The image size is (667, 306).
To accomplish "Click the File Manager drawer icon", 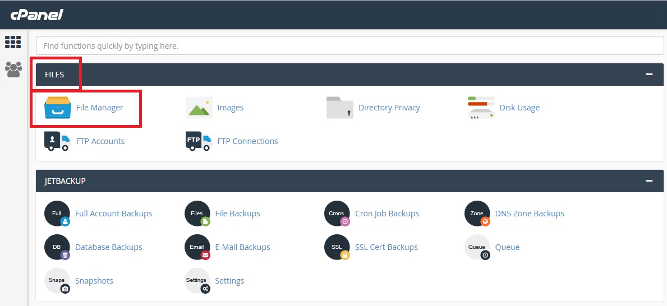I will [58, 108].
